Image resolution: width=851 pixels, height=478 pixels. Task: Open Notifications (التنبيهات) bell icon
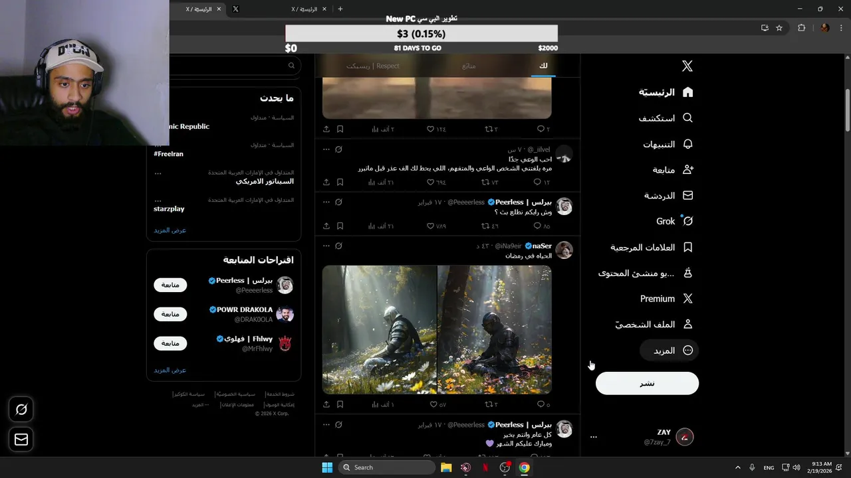coord(687,144)
